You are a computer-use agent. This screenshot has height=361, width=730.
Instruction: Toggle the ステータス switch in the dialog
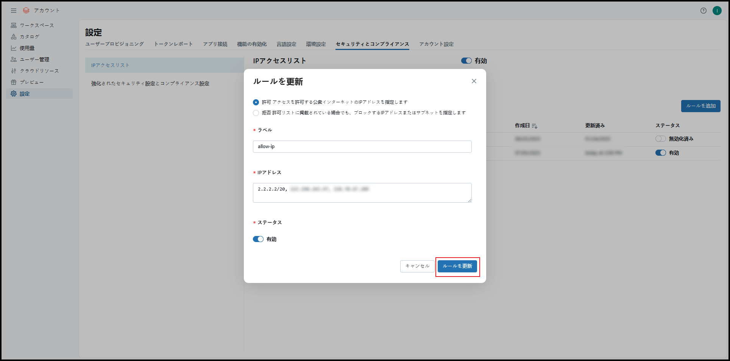click(x=258, y=239)
